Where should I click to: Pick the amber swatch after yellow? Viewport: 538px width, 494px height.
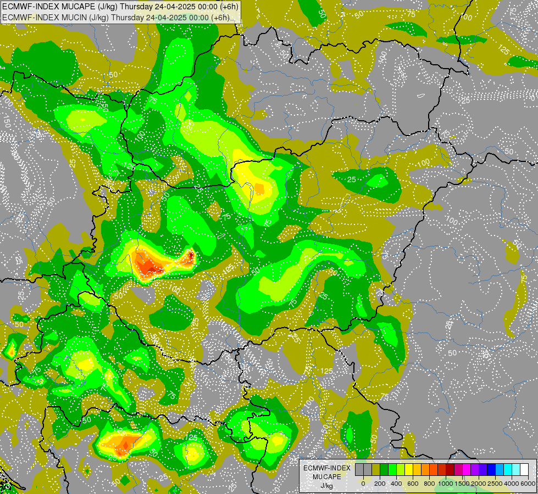pyautogui.click(x=417, y=470)
